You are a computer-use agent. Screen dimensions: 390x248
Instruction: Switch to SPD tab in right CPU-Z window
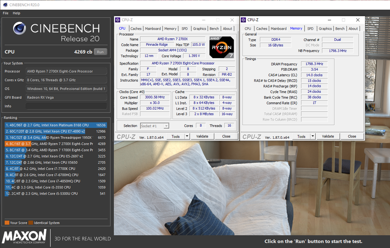[310, 29]
